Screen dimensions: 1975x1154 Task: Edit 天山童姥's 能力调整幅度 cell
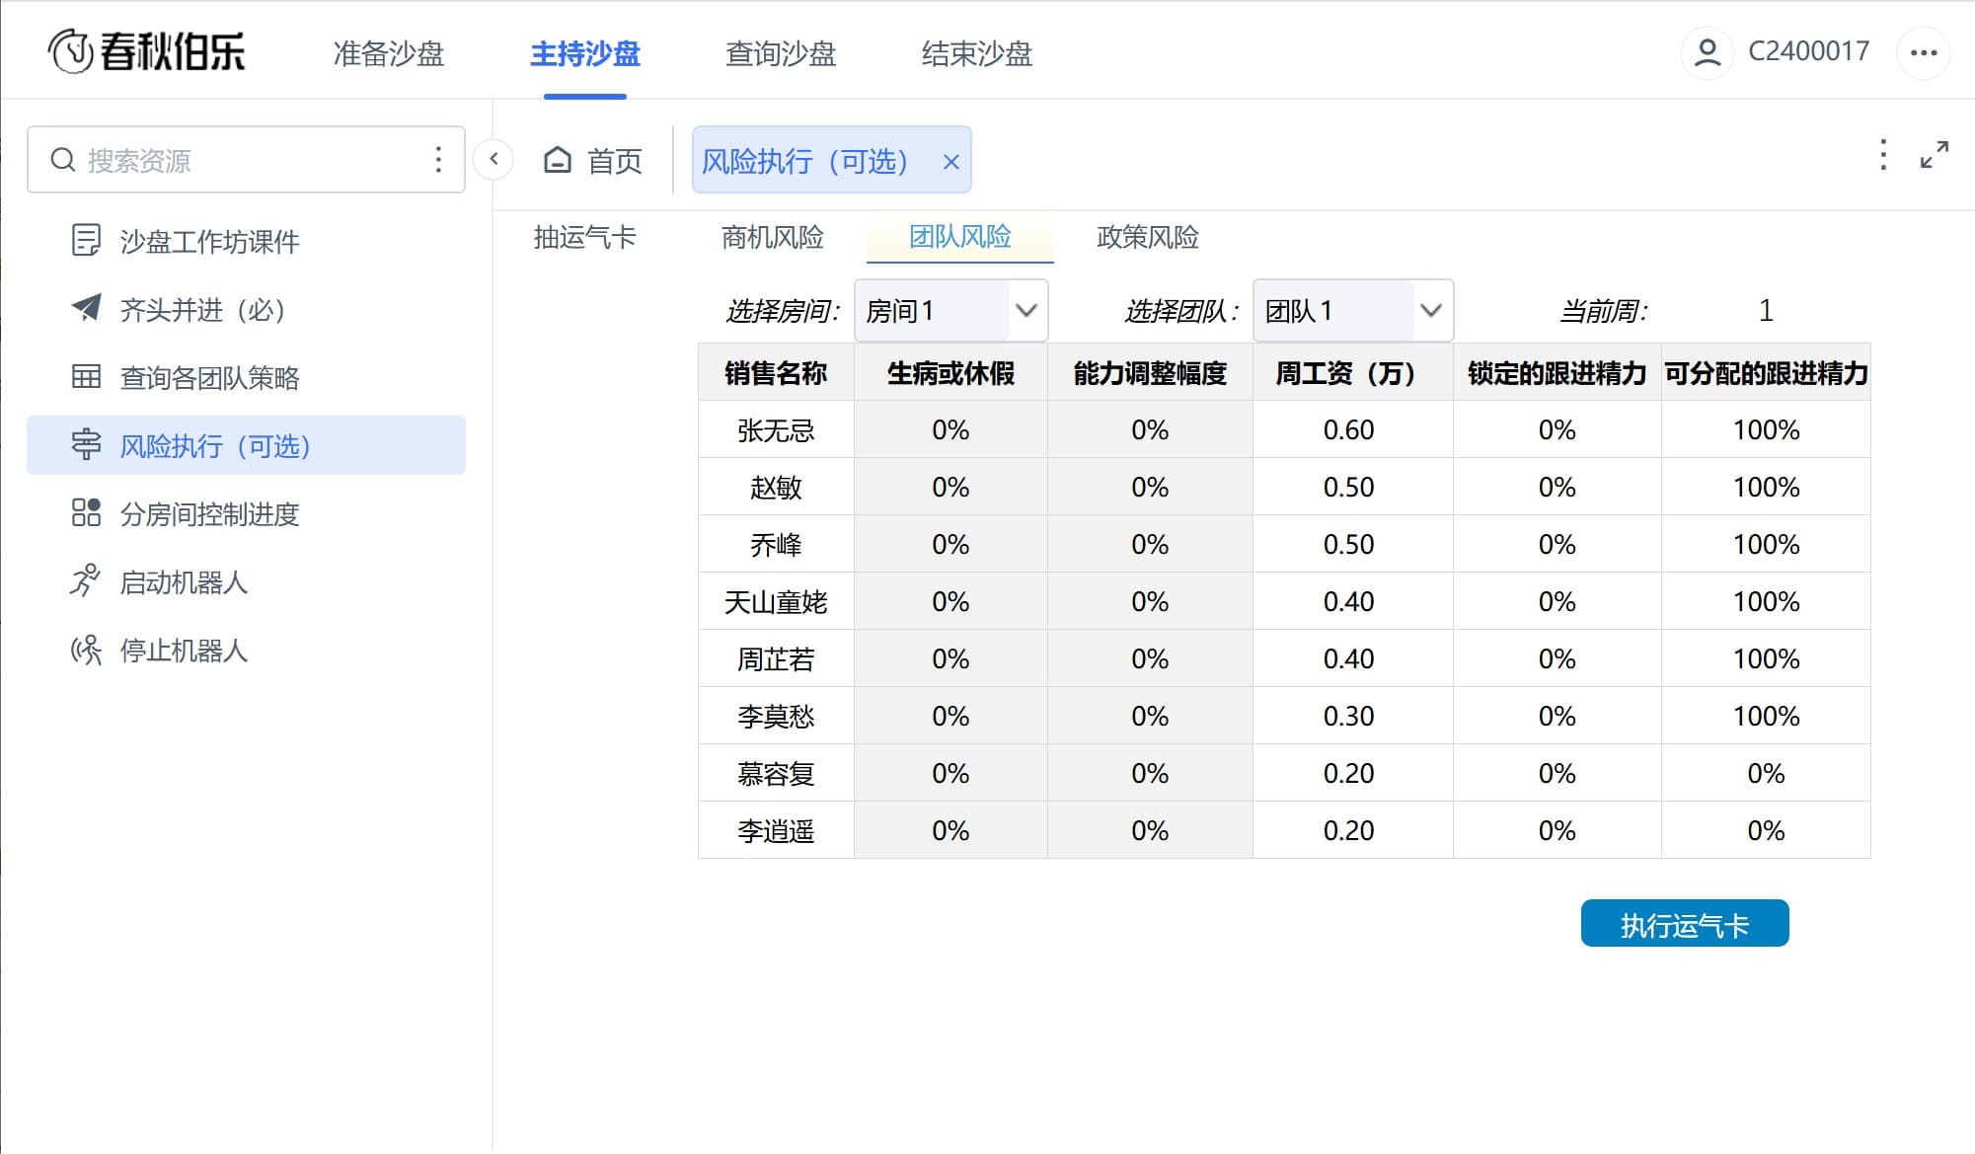(x=1150, y=601)
